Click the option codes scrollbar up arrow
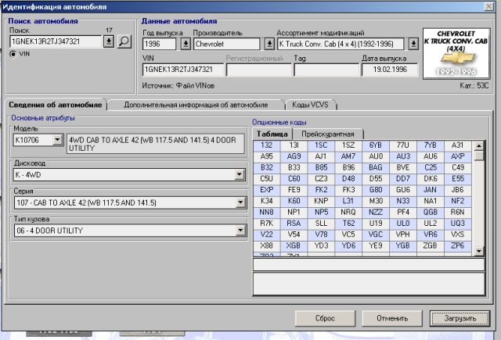 (x=478, y=145)
